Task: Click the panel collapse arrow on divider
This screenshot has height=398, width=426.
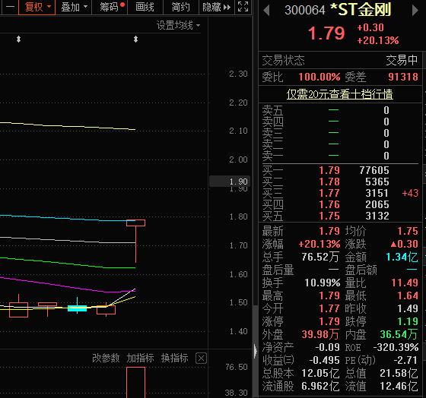Action: [x=255, y=351]
